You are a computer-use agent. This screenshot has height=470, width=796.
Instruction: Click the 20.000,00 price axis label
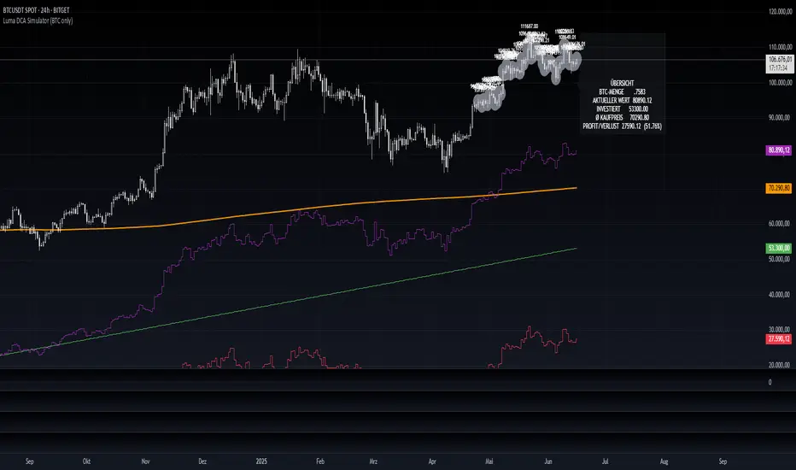(x=780, y=365)
